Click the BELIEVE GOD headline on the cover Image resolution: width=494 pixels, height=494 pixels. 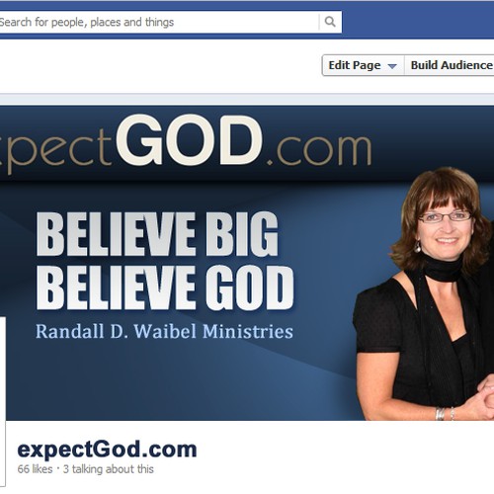point(165,288)
